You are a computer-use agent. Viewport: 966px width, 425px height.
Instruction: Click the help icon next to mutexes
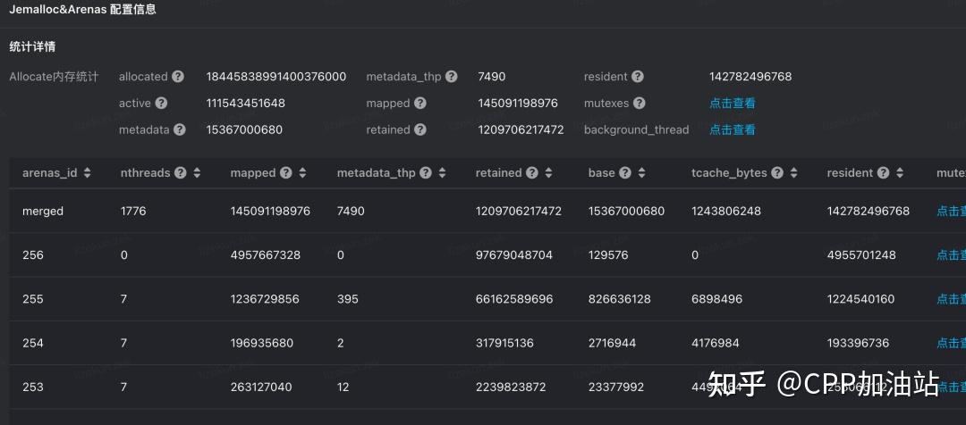point(640,104)
